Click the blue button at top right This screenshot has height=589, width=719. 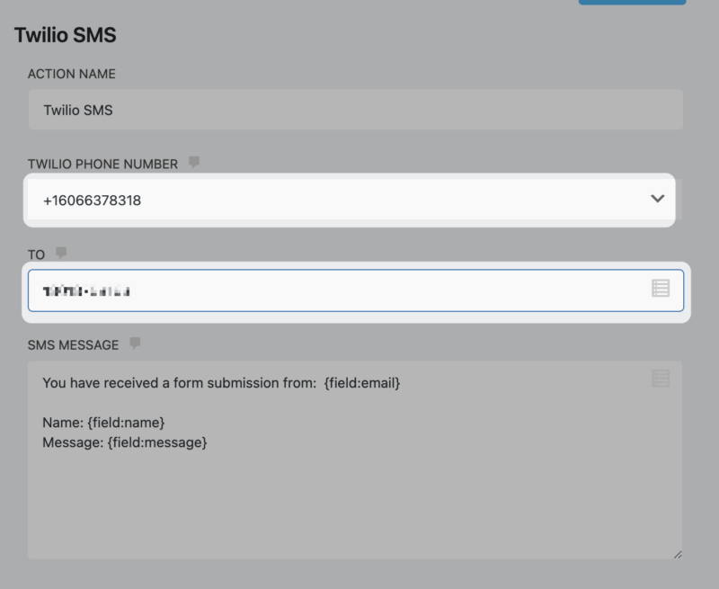pyautogui.click(x=632, y=4)
